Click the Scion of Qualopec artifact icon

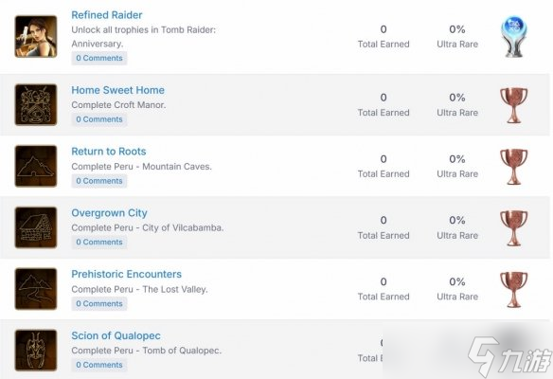[x=36, y=351]
